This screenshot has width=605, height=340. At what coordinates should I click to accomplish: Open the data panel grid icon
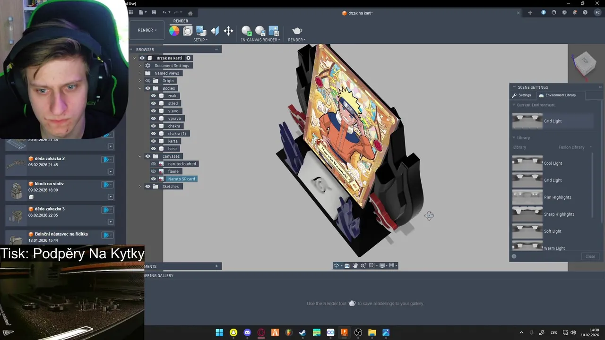pos(131,13)
